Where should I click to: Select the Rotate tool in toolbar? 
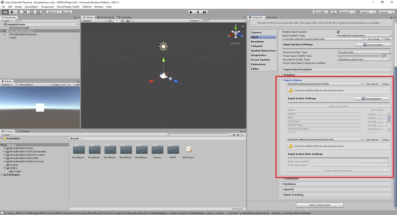click(19, 12)
